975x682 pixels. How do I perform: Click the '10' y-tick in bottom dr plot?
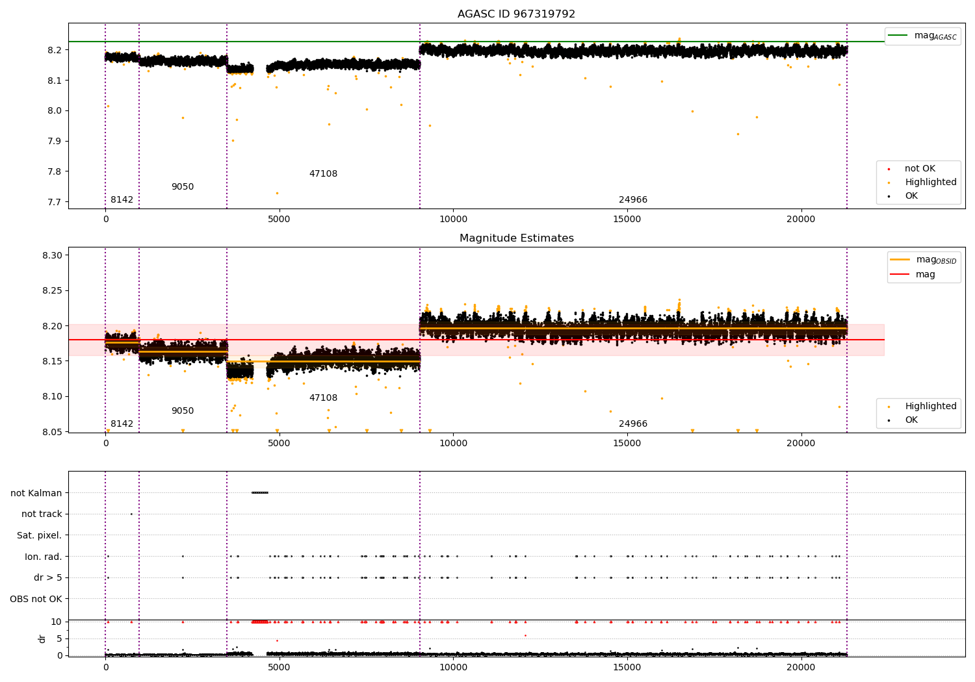57,622
